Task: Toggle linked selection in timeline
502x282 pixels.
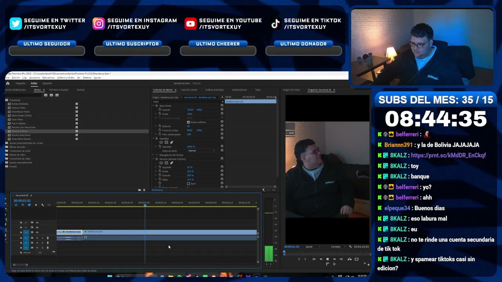Action: pos(29,205)
